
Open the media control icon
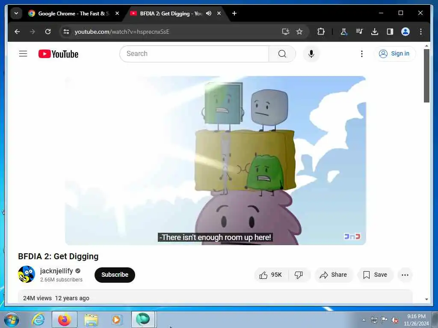pyautogui.click(x=359, y=32)
